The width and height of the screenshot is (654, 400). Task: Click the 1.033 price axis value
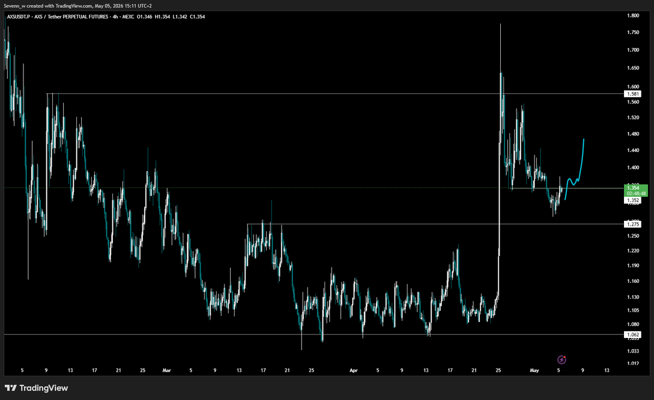633,351
